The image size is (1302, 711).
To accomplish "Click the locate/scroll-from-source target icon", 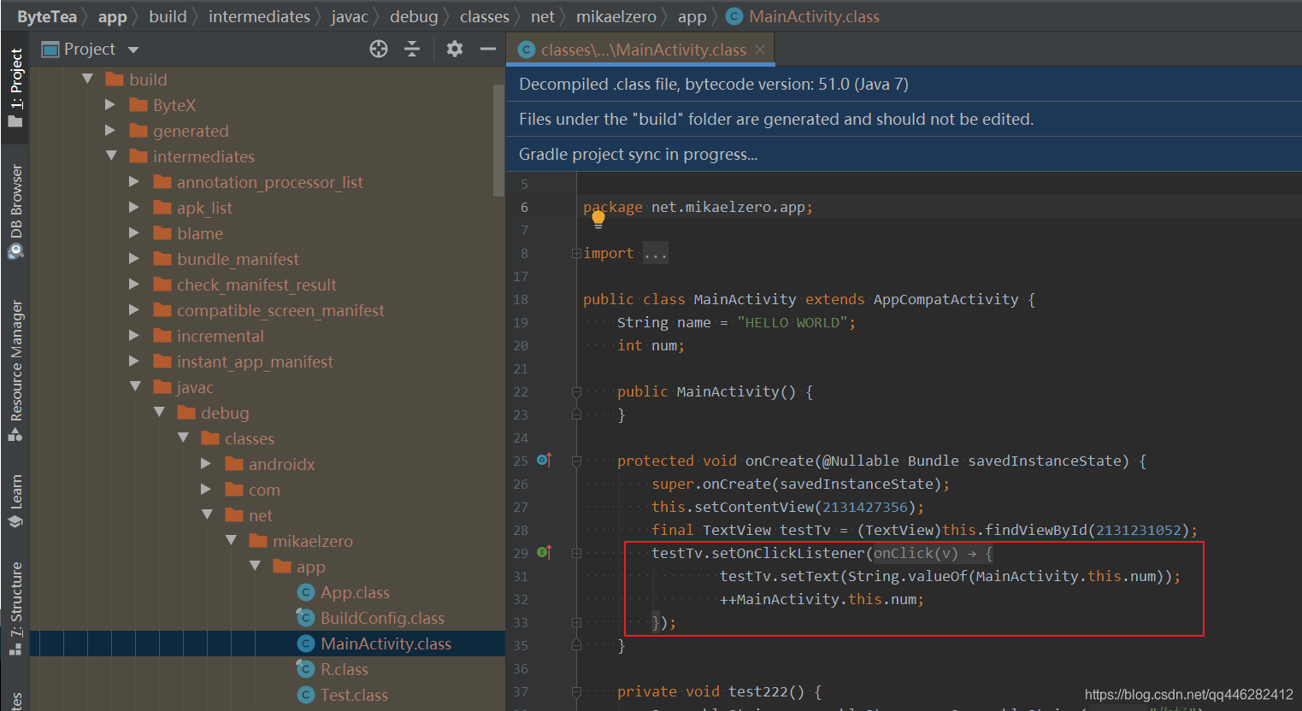I will [379, 49].
